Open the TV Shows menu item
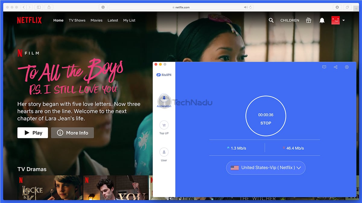The image size is (362, 203). [77, 20]
